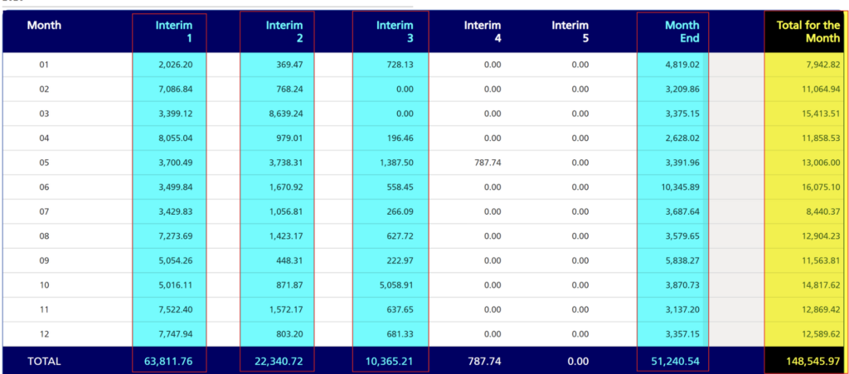Select the Month End column header
Image resolution: width=849 pixels, height=374 pixels.
[682, 32]
